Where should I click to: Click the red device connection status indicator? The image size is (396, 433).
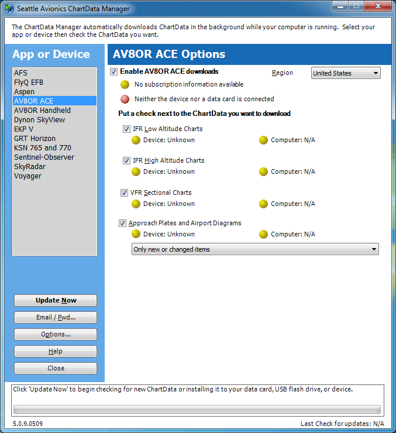(x=125, y=99)
